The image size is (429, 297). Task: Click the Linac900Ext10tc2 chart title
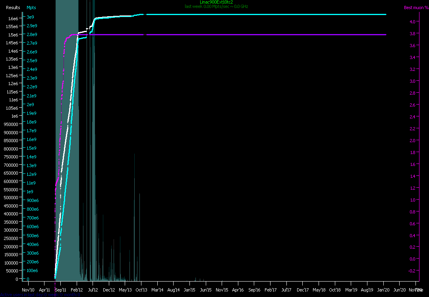coord(216,2)
